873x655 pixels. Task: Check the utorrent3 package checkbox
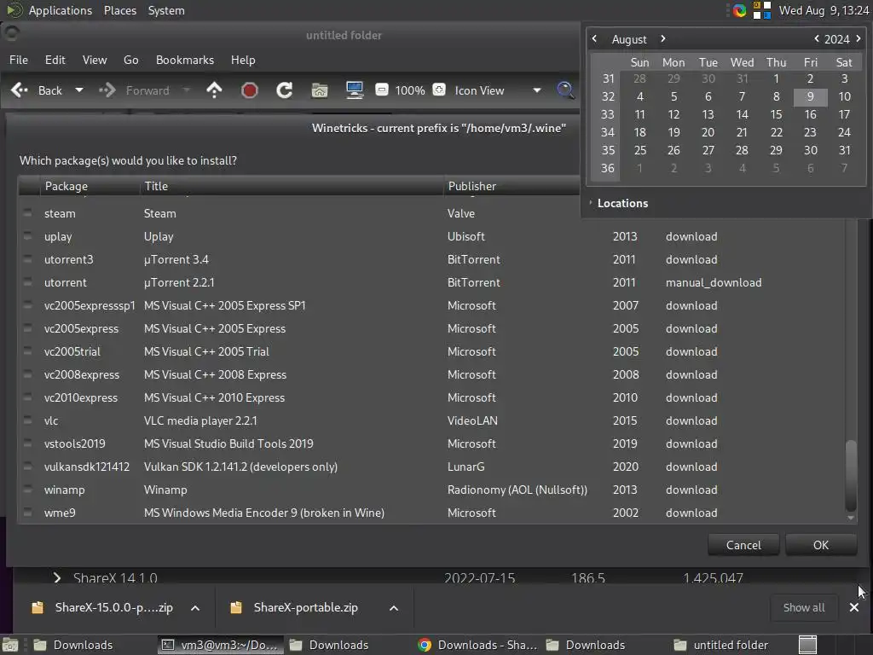[27, 259]
